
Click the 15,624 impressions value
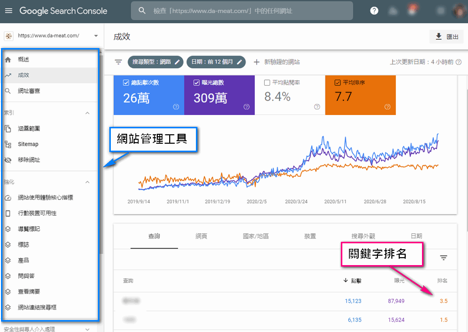point(396,320)
